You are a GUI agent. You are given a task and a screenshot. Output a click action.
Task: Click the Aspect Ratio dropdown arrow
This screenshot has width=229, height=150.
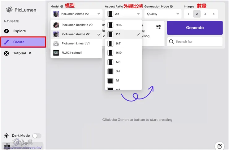(x=138, y=14)
